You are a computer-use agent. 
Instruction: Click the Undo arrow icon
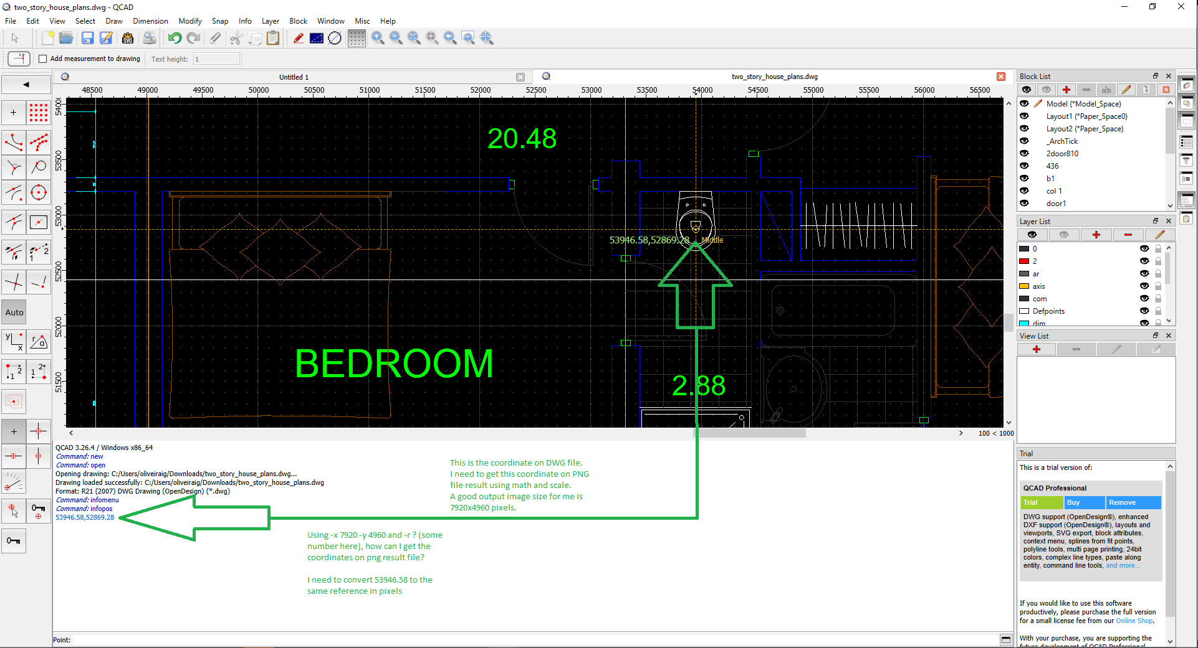click(x=175, y=38)
